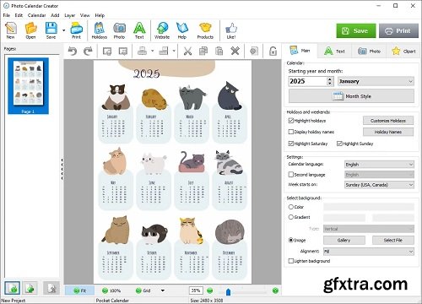Viewport: 422px width, 304px height.
Task: Open the send-backward layer dropdown arrow
Action: (174, 51)
